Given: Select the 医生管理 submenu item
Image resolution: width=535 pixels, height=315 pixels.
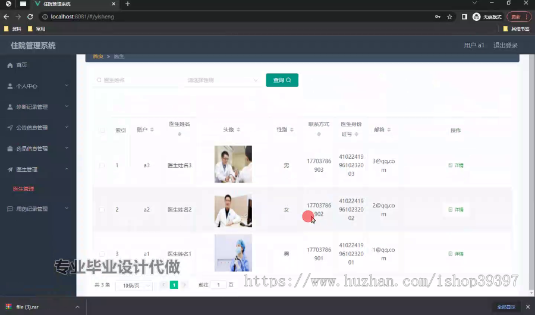Looking at the screenshot, I should [24, 189].
